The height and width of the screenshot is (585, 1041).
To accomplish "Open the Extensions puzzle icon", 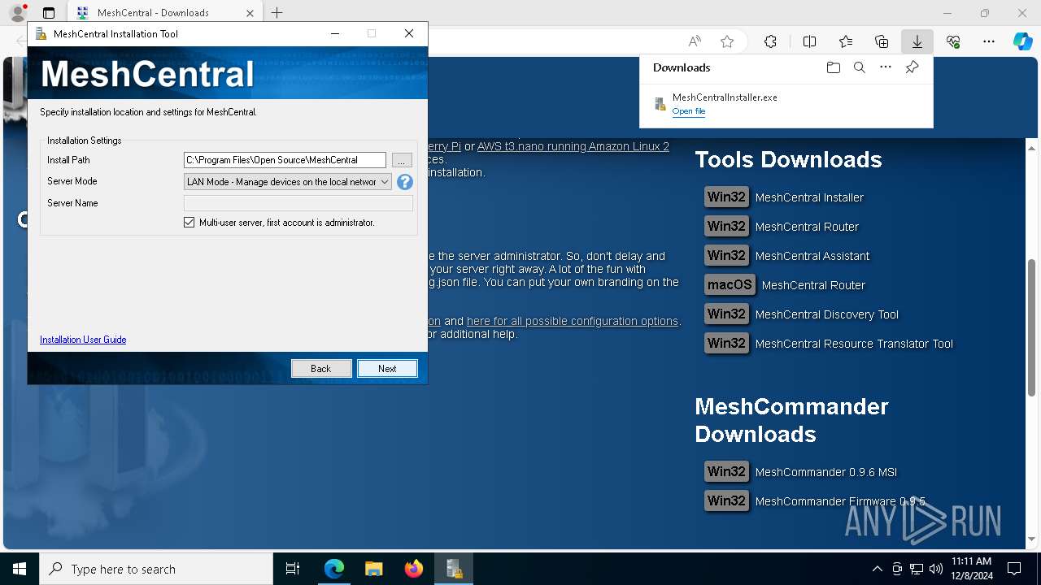I will [x=770, y=41].
